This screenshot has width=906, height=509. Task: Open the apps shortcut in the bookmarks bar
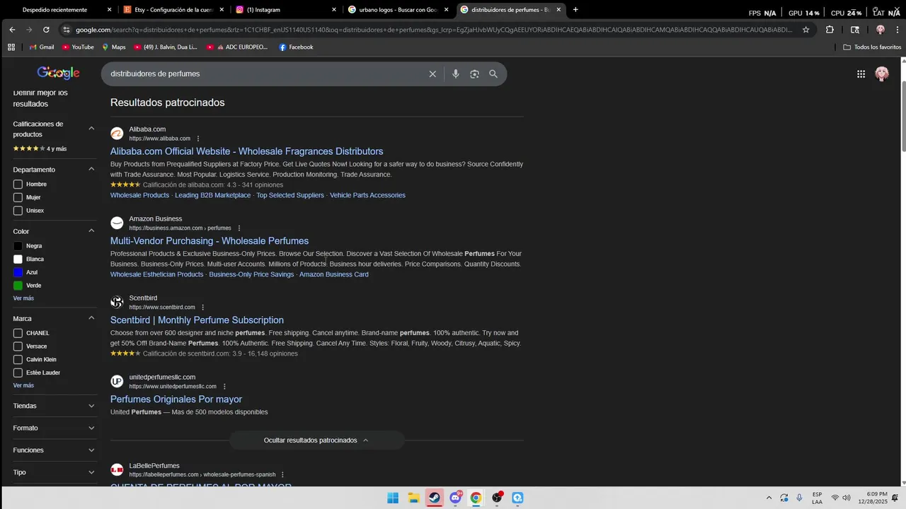(x=11, y=47)
